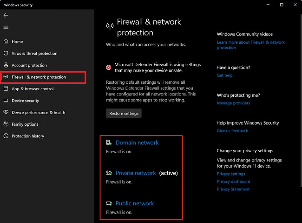Click the back arrow icon
302x223 pixels.
coord(6,15)
